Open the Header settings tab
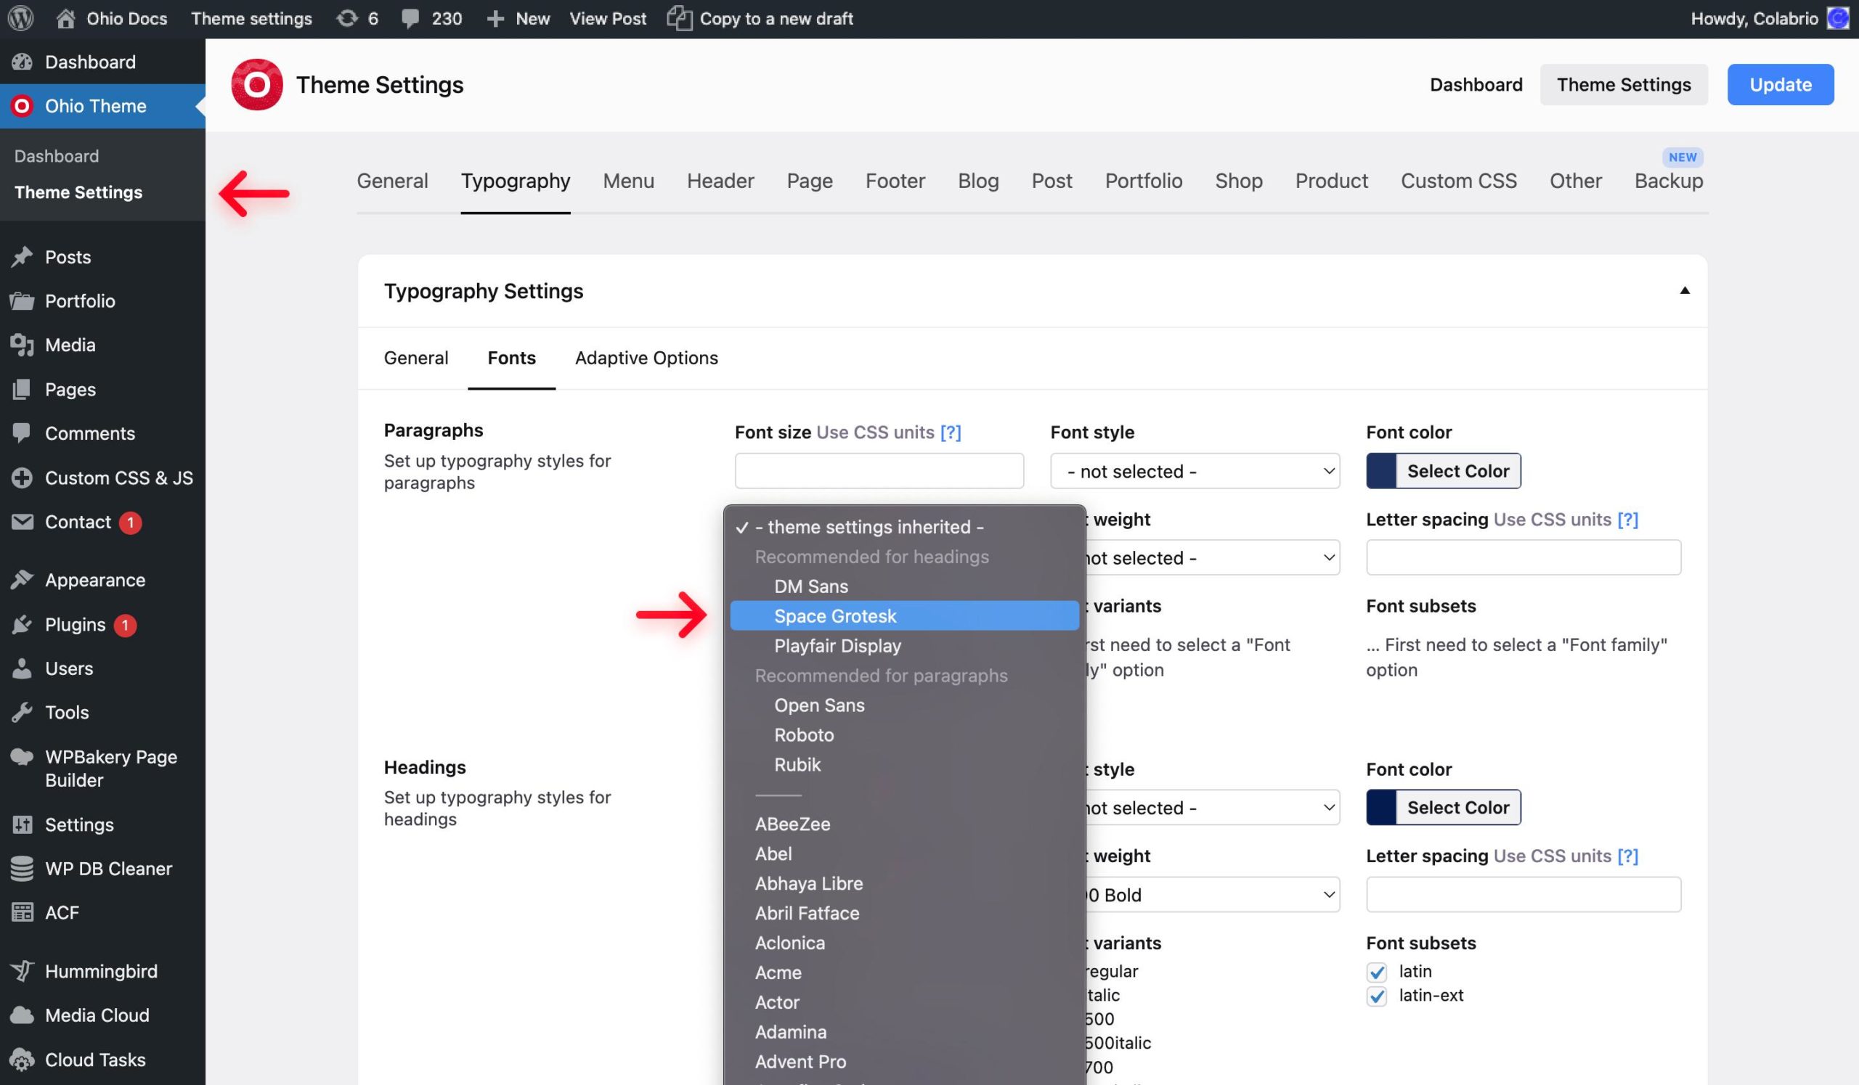The height and width of the screenshot is (1085, 1859). pos(721,181)
